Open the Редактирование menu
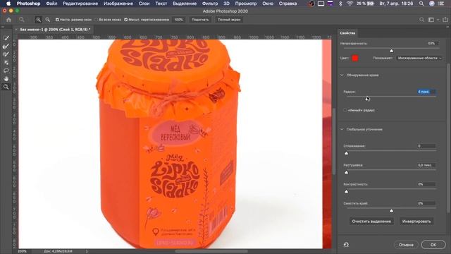The width and height of the screenshot is (451, 254). (80, 4)
